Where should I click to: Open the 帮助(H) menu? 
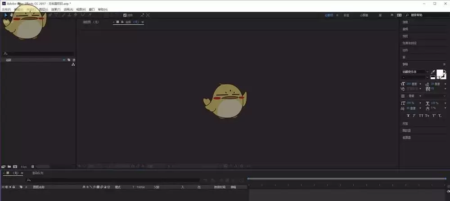point(103,9)
